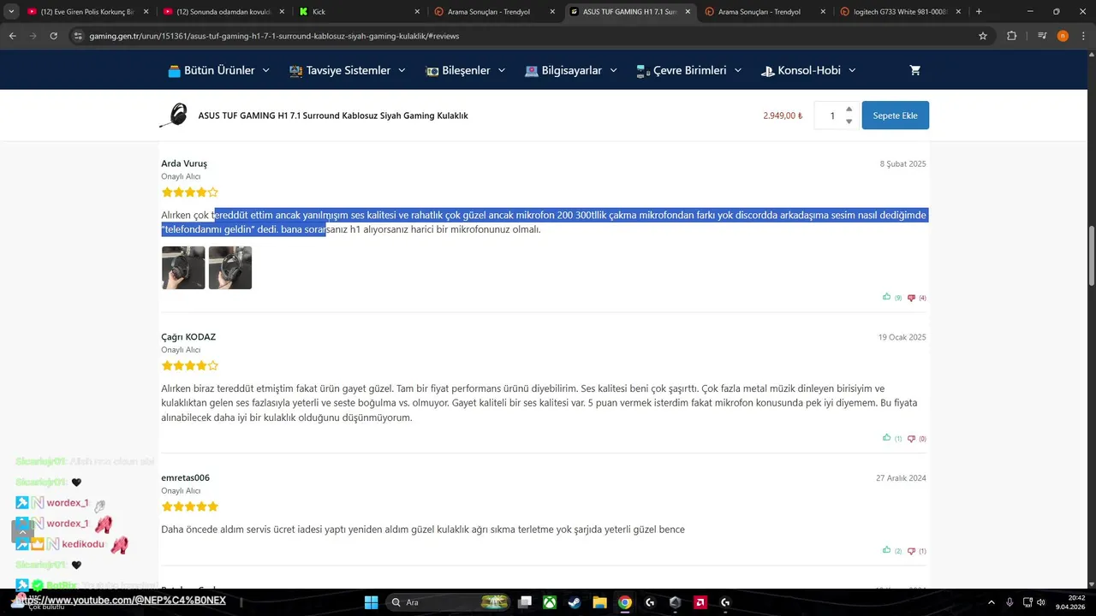Open the media control icon in Chrome toolbar
The image size is (1096, 616).
[x=1042, y=36]
